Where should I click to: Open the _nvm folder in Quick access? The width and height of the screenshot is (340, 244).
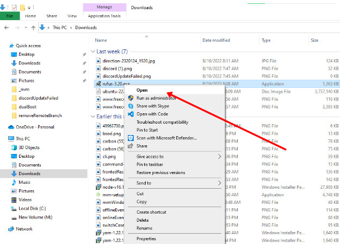(24, 89)
